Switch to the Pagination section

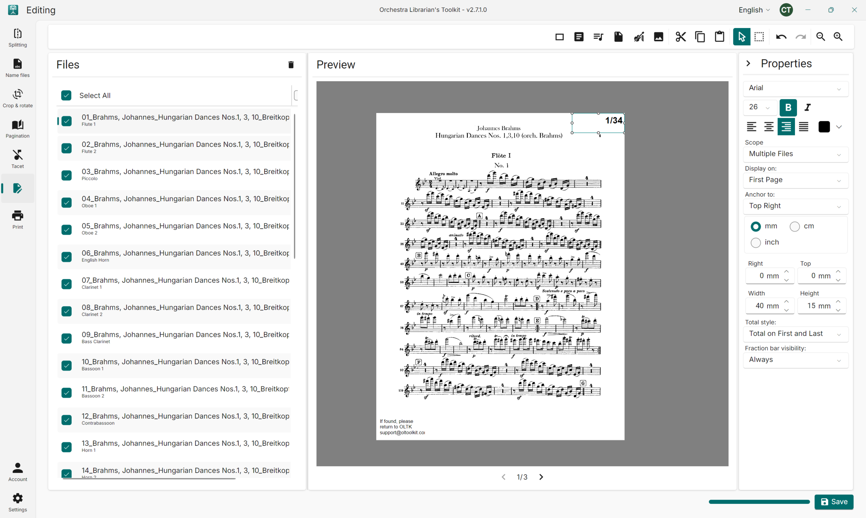tap(18, 129)
